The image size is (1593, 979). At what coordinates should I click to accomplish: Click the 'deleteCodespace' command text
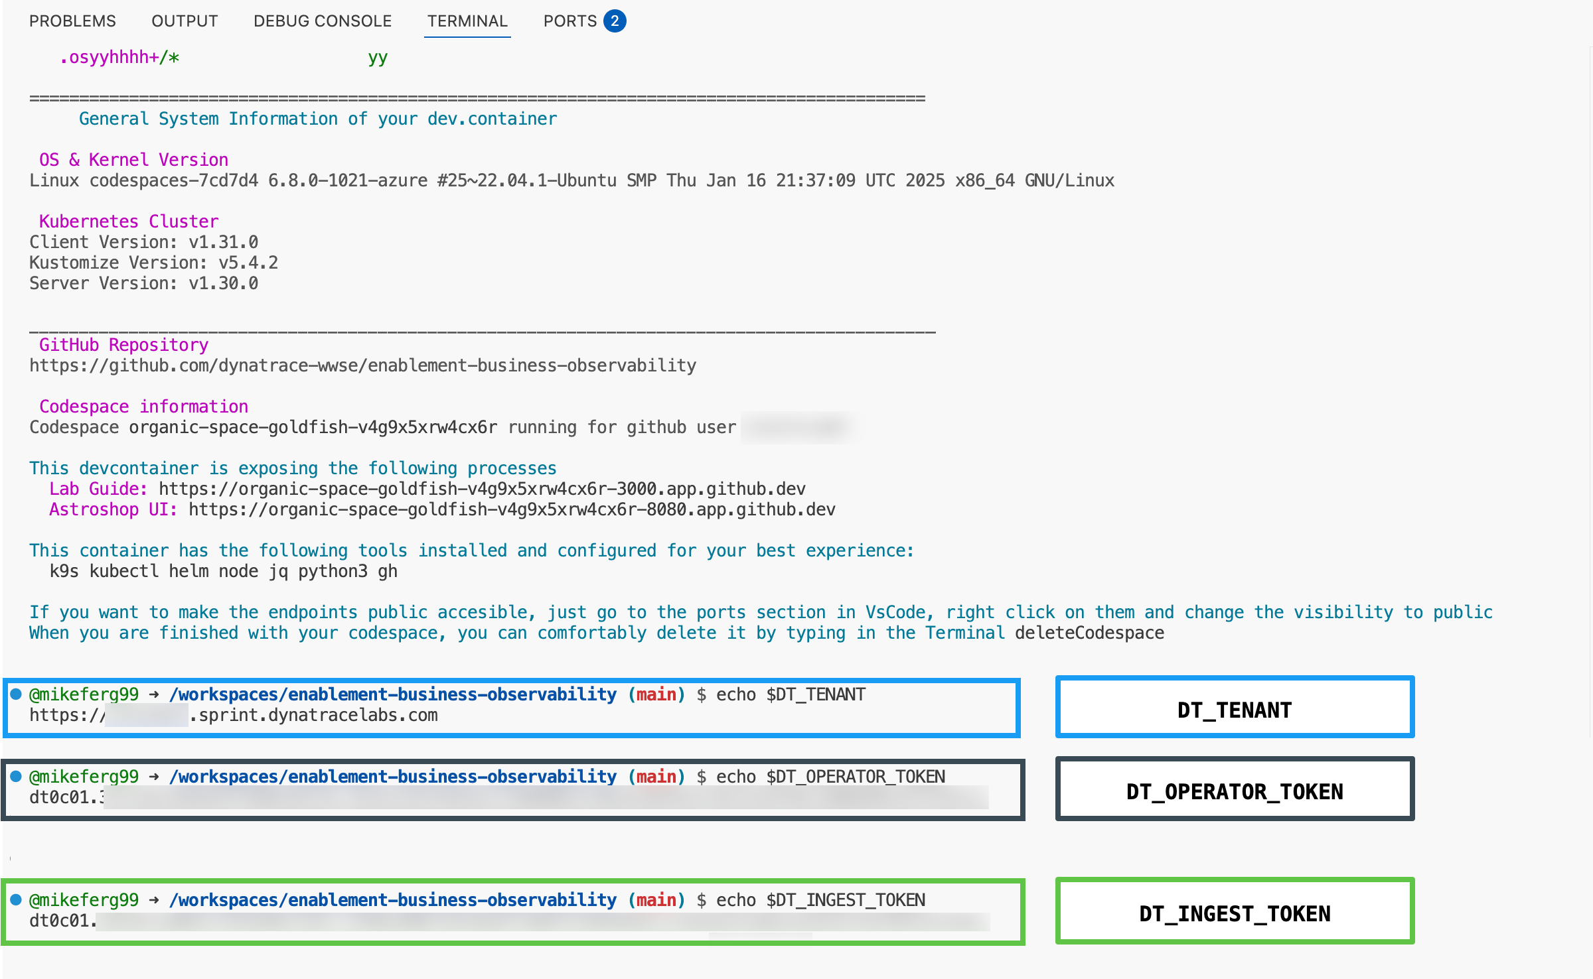(1089, 633)
